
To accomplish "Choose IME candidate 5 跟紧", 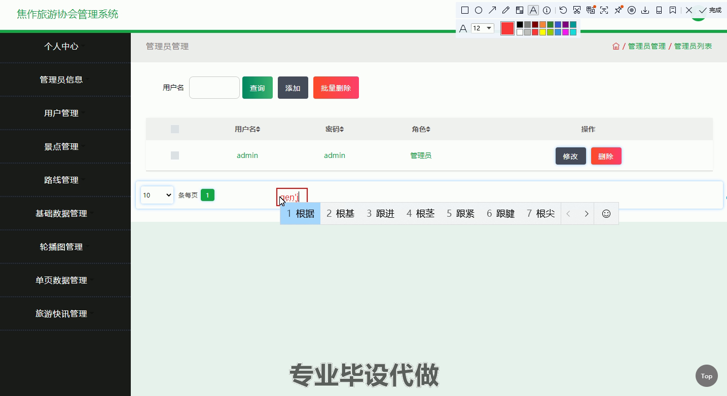I will pyautogui.click(x=460, y=213).
